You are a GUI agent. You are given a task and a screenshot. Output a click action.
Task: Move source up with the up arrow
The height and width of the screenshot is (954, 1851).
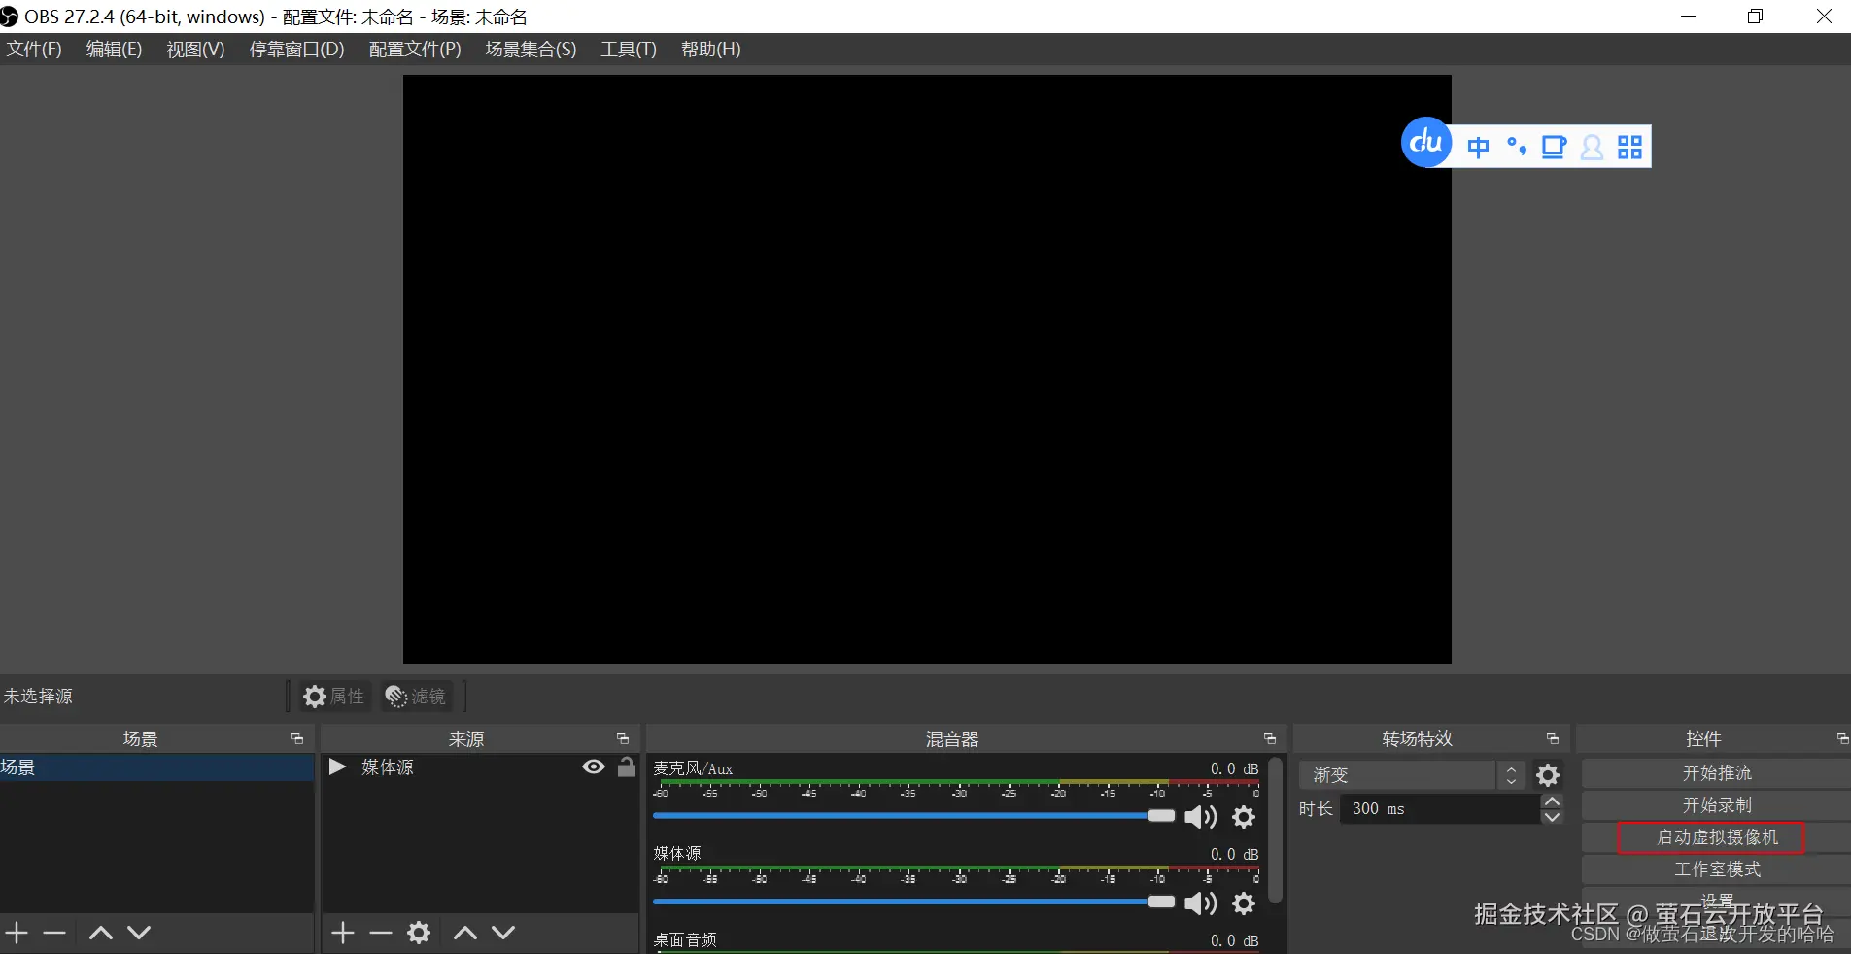[465, 934]
